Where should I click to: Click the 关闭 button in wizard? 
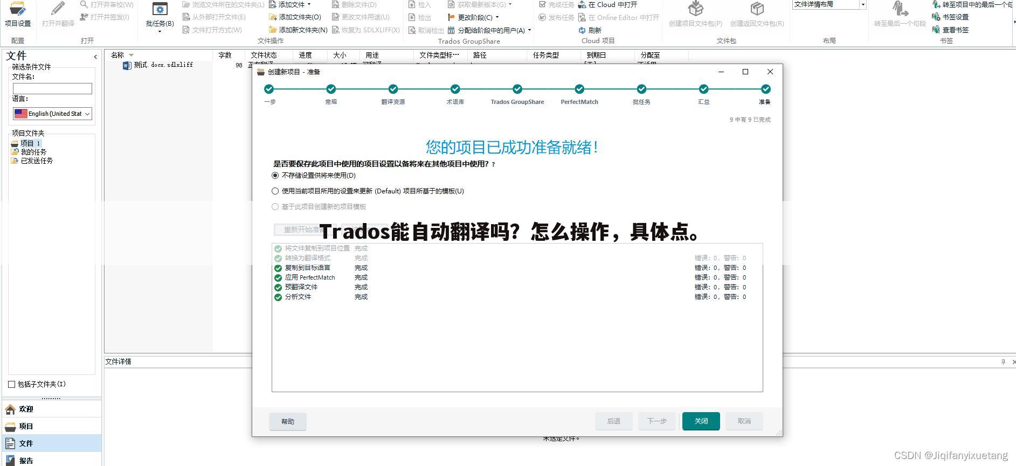701,421
